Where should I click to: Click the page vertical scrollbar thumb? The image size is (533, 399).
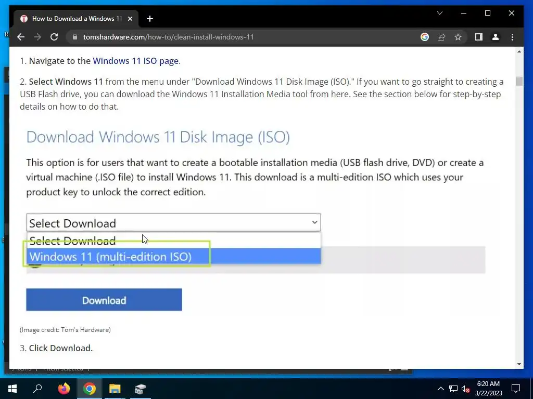click(x=519, y=81)
